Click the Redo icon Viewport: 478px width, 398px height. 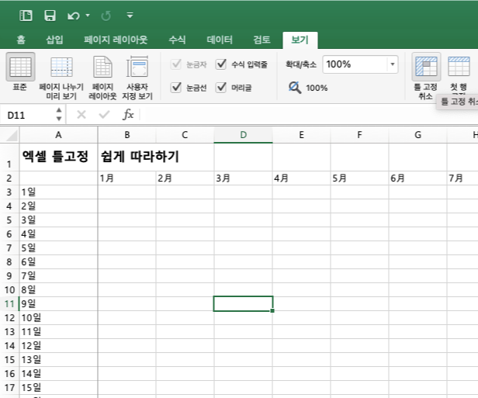[106, 16]
